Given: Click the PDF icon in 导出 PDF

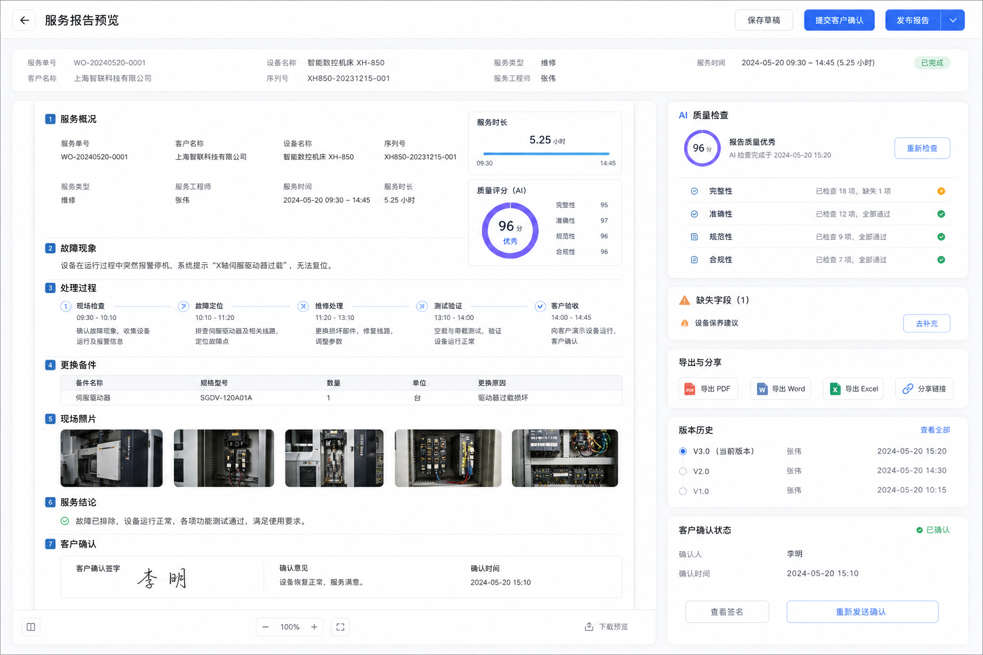Looking at the screenshot, I should click(x=690, y=389).
